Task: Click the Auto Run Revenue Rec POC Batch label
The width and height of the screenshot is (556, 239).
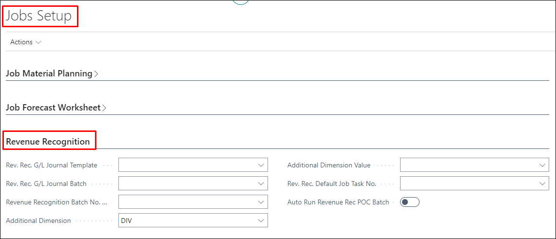Action: tap(338, 202)
